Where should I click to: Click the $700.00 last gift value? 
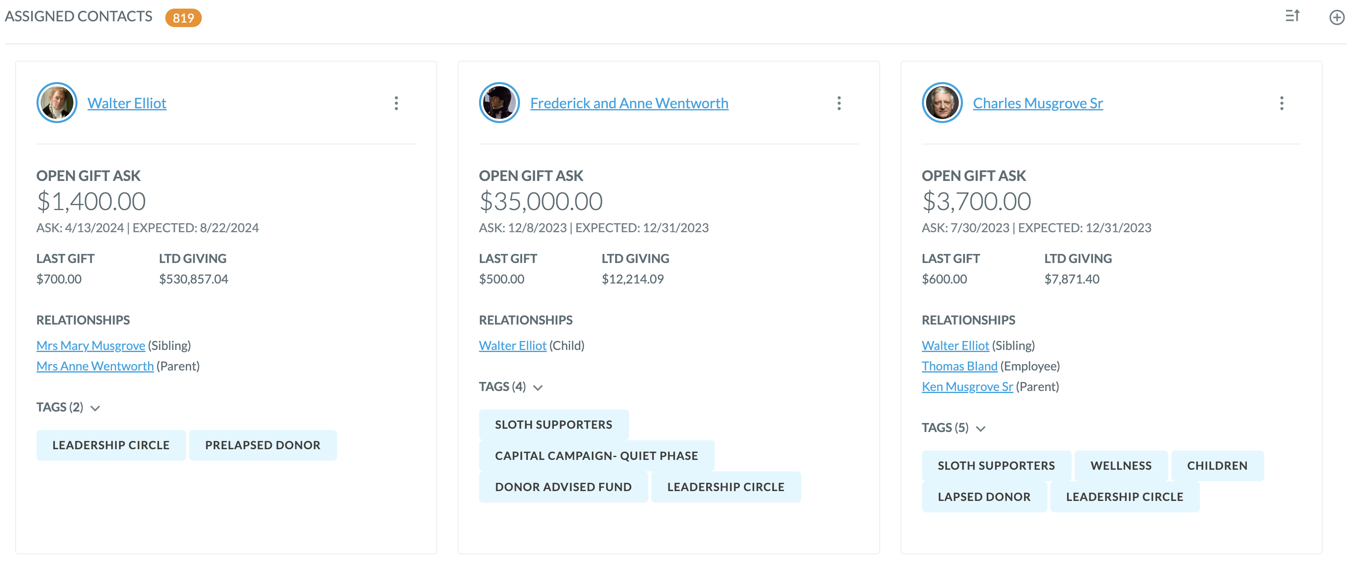[59, 279]
